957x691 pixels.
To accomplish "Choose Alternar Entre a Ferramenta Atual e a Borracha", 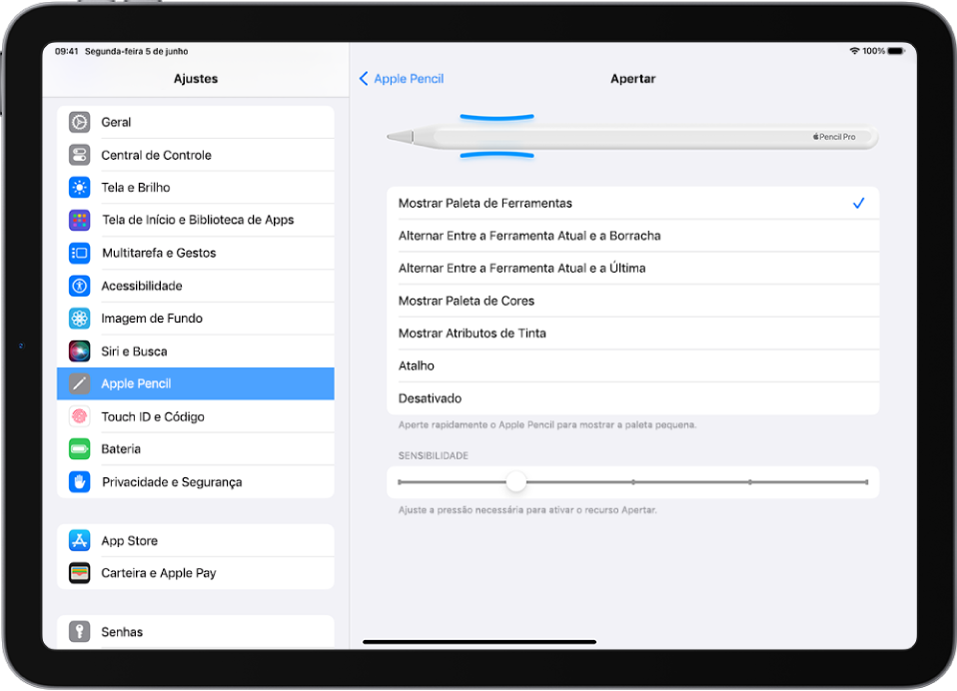I will coord(529,236).
